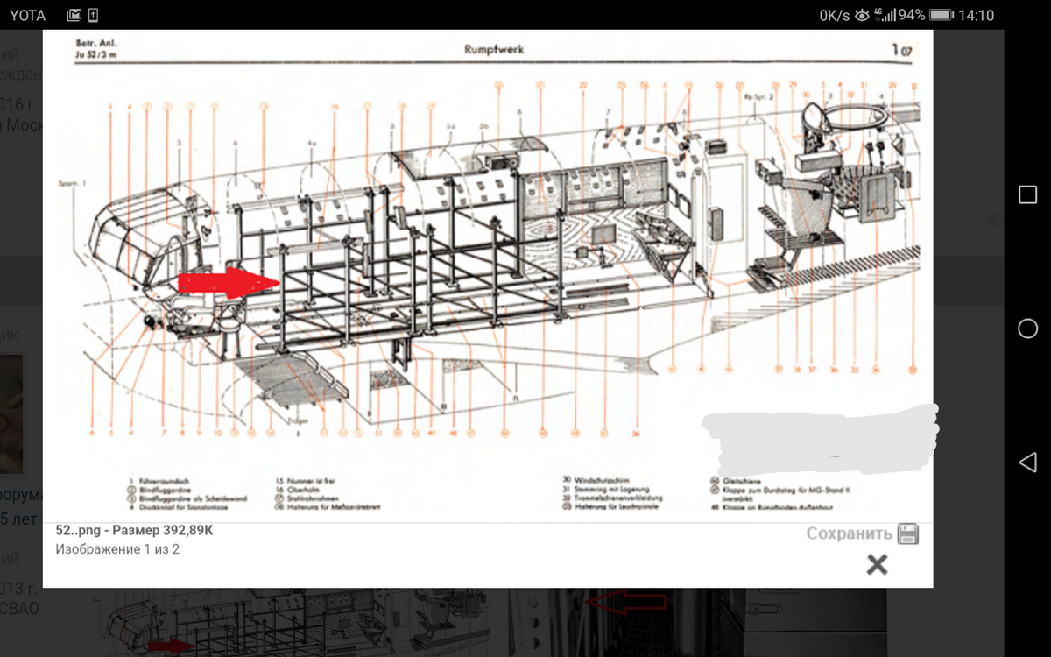
Task: Close the image viewer with the X
Action: click(877, 565)
